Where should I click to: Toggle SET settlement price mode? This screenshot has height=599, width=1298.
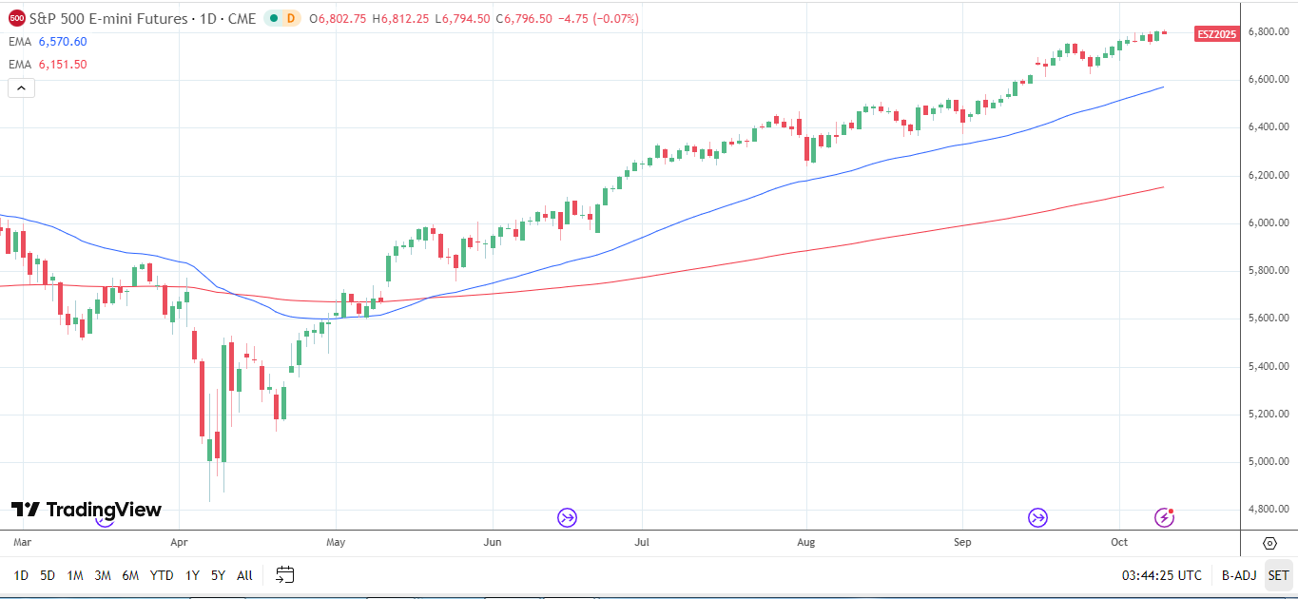click(1278, 575)
